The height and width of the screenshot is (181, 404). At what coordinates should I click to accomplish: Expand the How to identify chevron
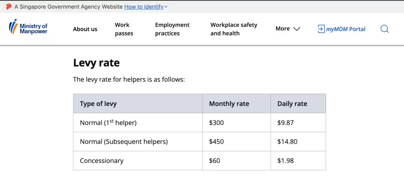click(x=166, y=7)
